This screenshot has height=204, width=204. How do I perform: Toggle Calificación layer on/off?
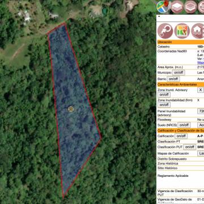pos(181,136)
